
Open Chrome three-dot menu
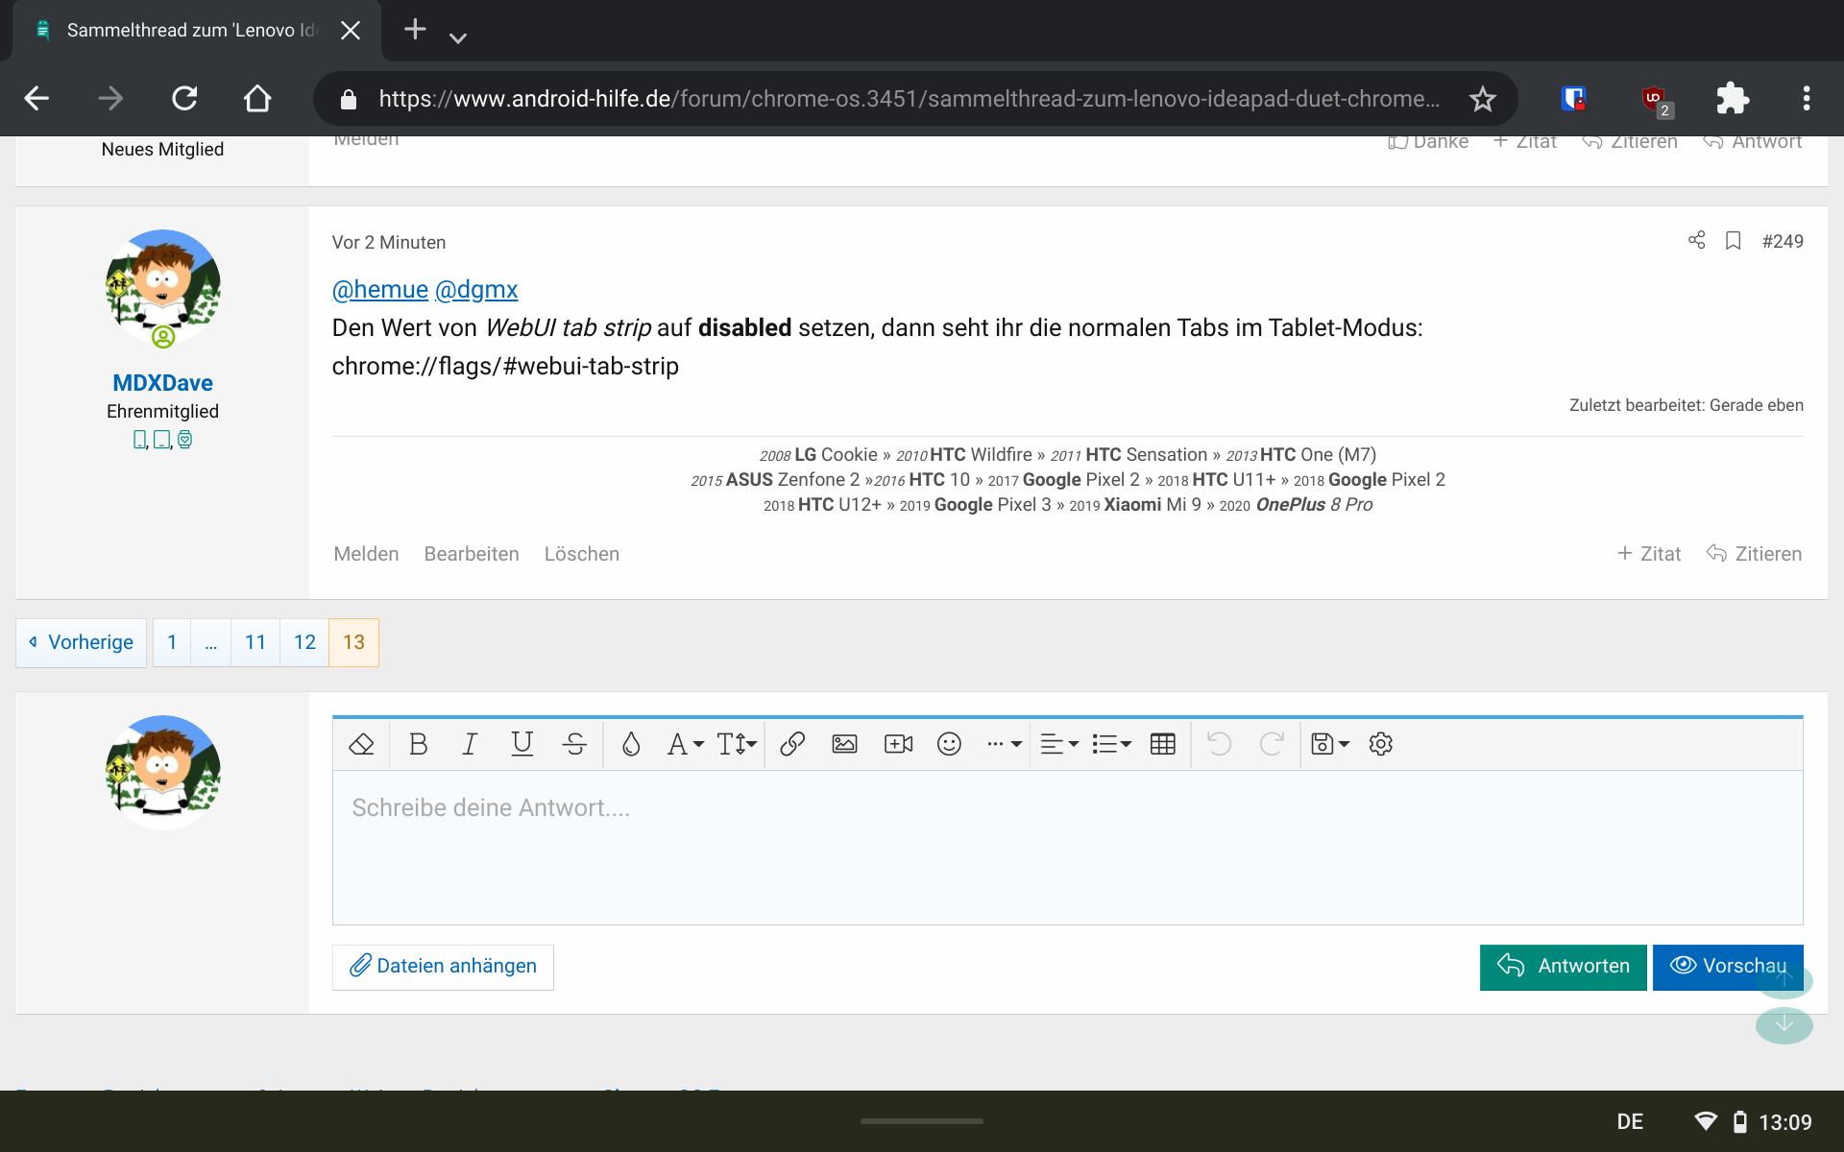tap(1807, 98)
